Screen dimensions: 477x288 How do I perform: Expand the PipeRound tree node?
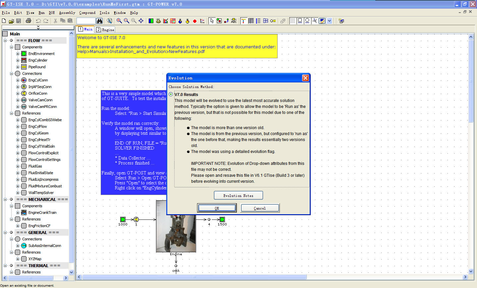(18, 67)
